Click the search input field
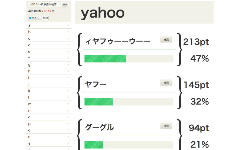Screen dimensions: 239x150 (x=44, y=4)
